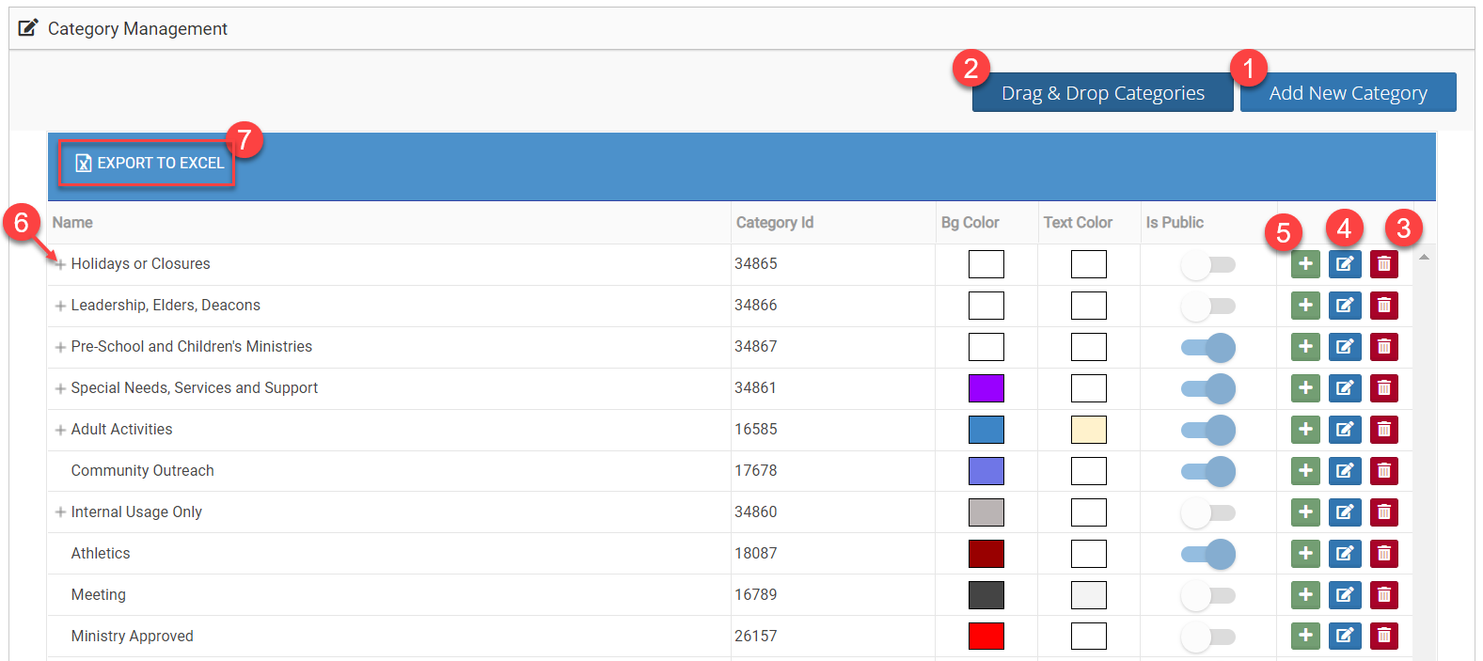Click Add New Category button
This screenshot has height=661, width=1483.
1347,93
